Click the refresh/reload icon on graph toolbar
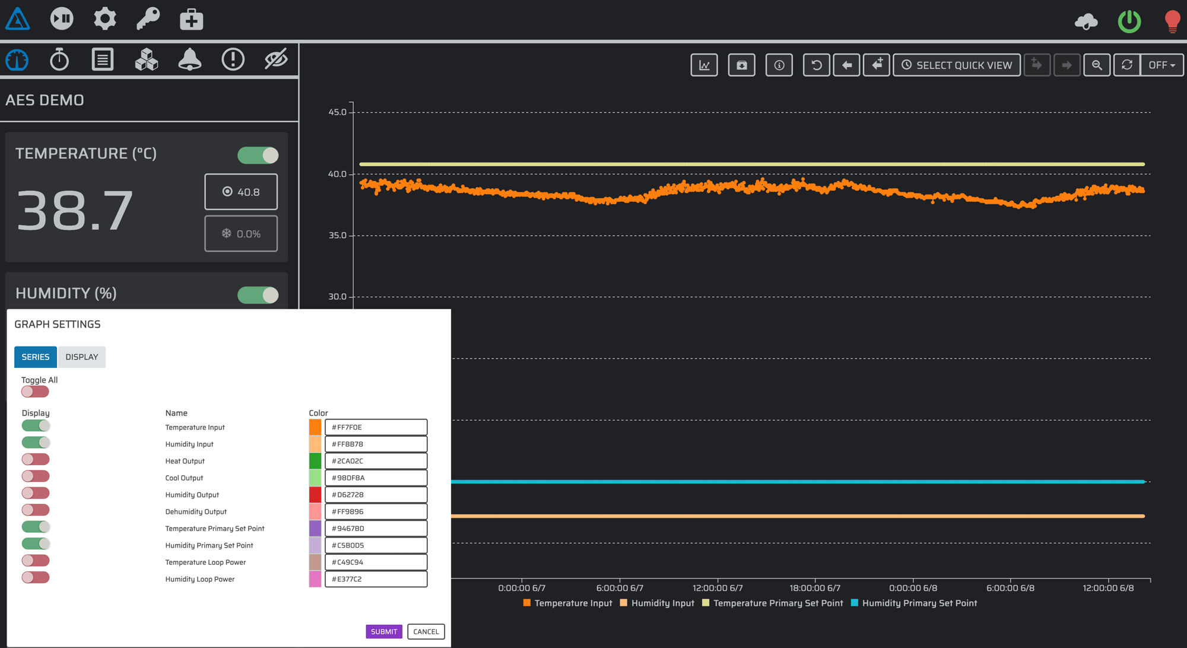The image size is (1187, 648). coord(1128,65)
